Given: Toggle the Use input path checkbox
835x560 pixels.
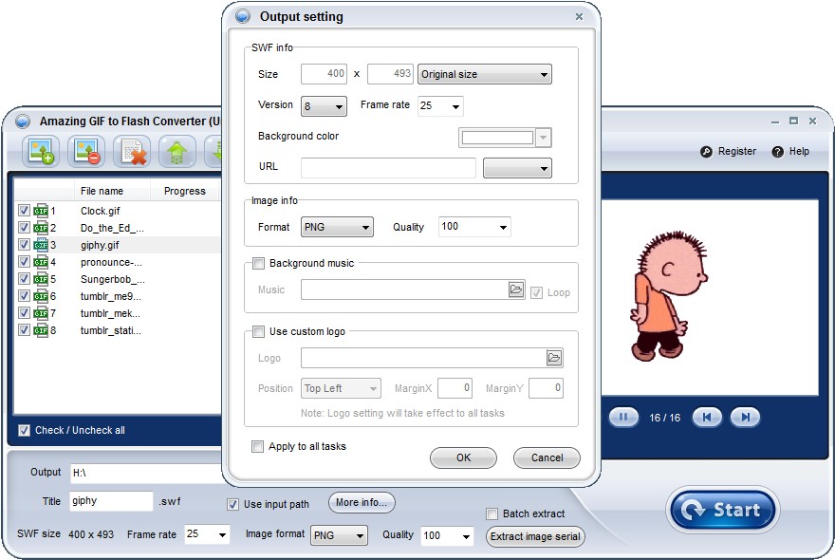Looking at the screenshot, I should pyautogui.click(x=232, y=504).
